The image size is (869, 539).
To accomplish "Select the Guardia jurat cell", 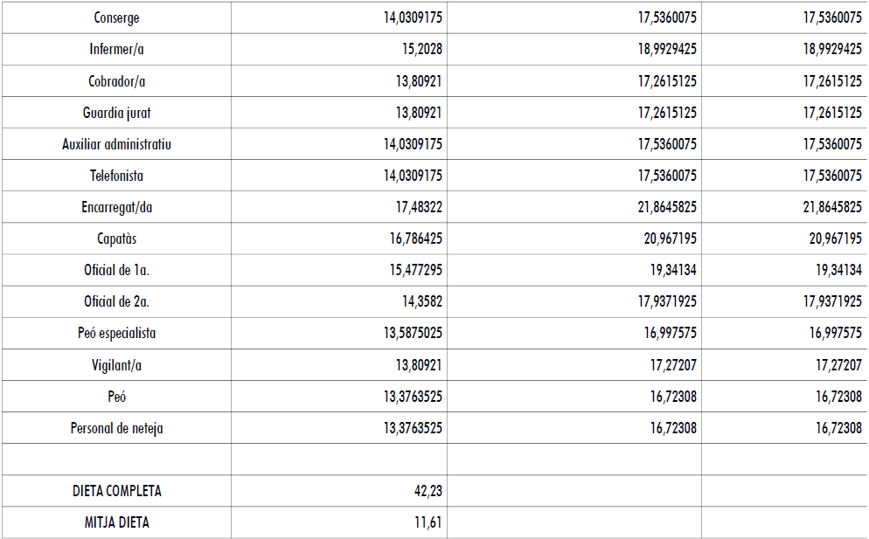I will point(116,113).
